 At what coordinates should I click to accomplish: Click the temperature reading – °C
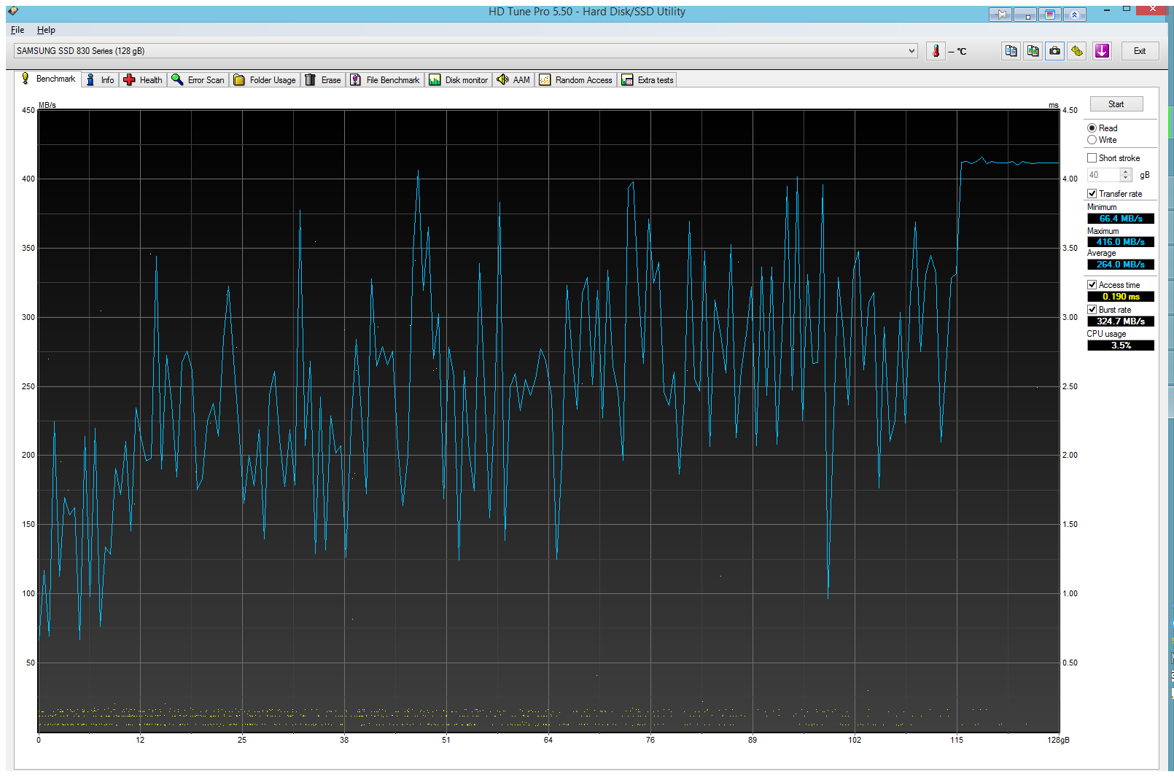957,52
